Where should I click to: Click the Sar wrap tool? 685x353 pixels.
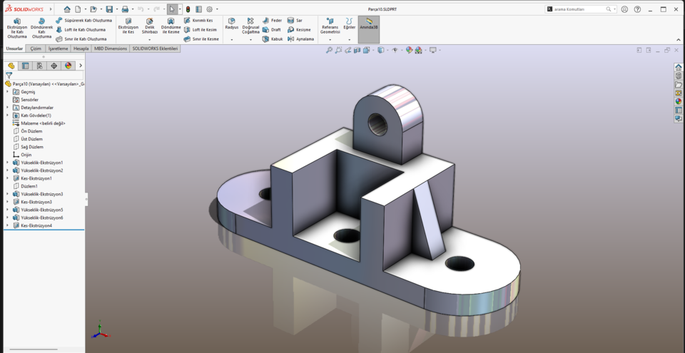click(295, 21)
